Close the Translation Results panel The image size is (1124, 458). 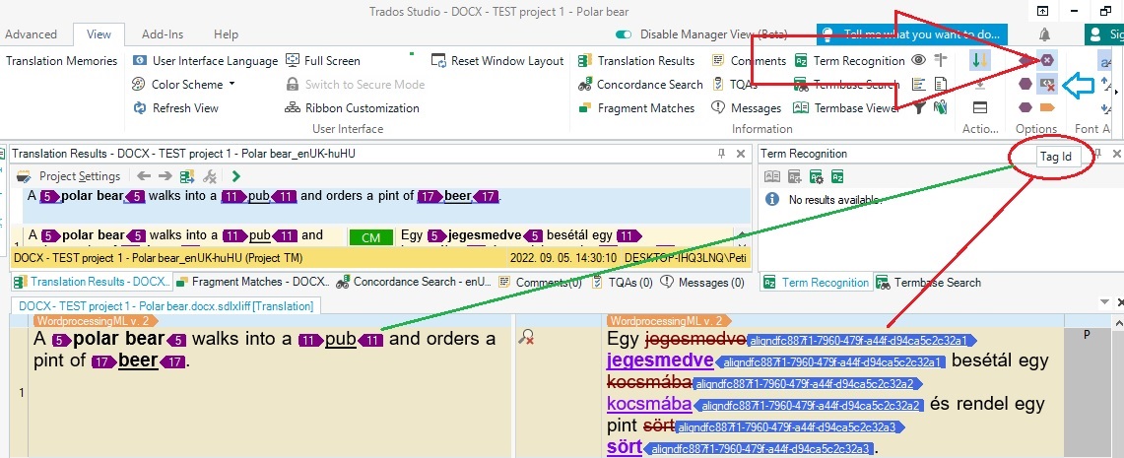(741, 154)
